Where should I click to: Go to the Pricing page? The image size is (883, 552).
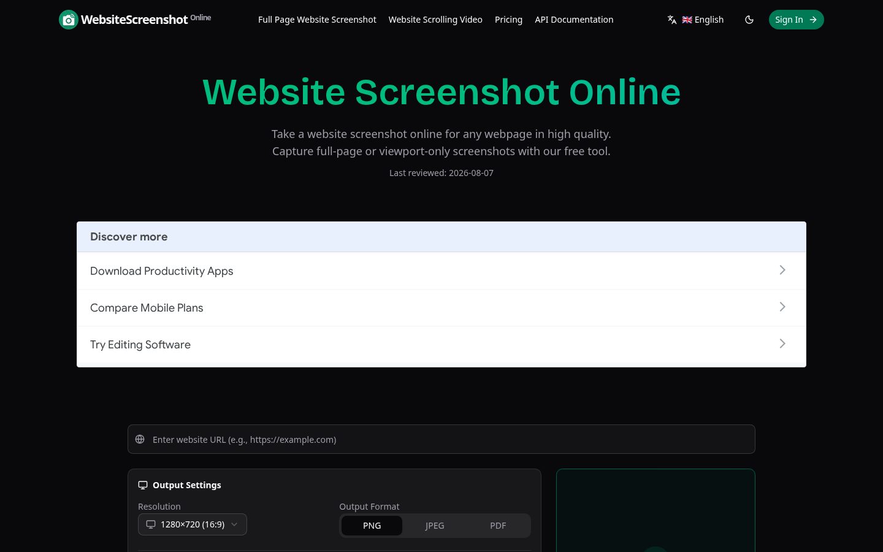click(508, 20)
